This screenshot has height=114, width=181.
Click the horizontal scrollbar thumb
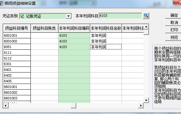point(73,105)
